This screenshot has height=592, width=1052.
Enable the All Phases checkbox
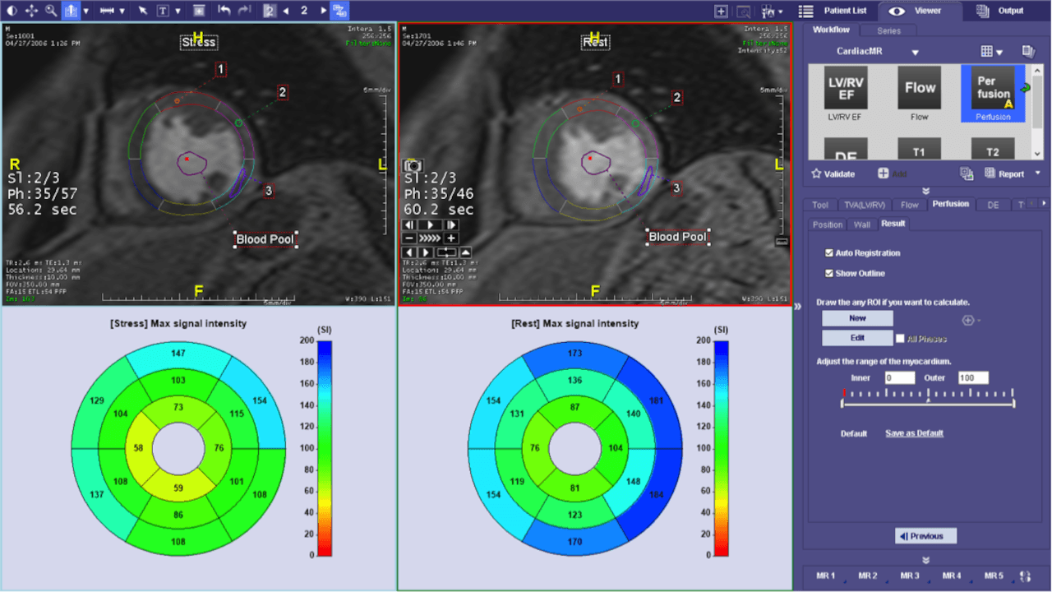click(x=901, y=339)
